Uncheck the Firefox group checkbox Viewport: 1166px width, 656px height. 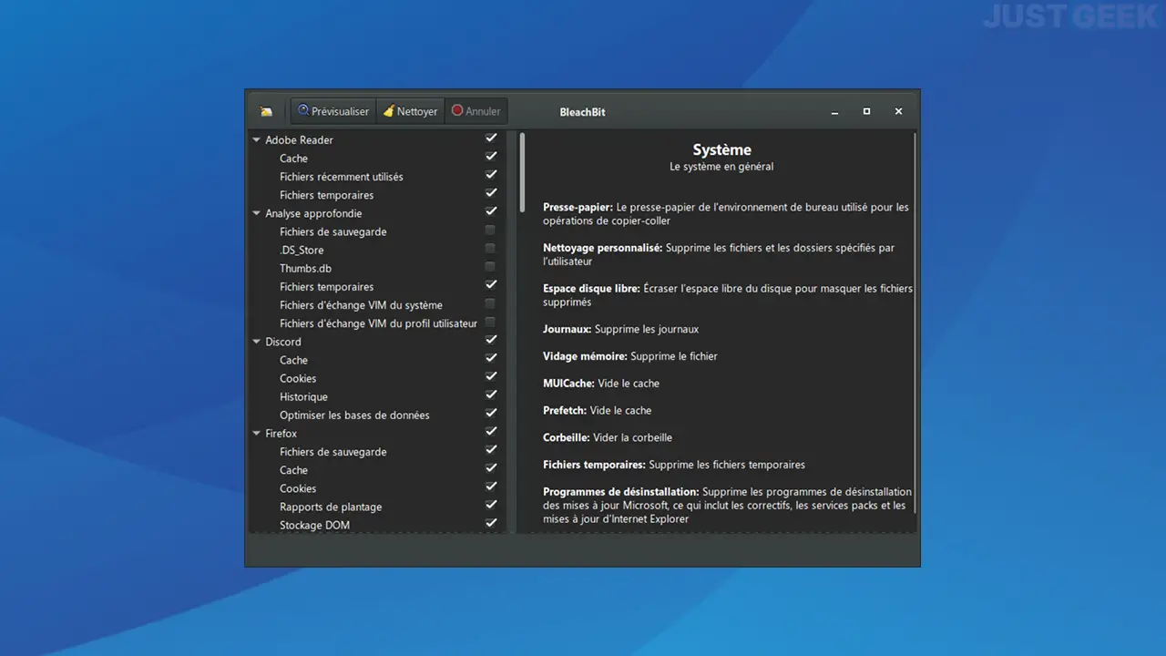[x=491, y=431]
